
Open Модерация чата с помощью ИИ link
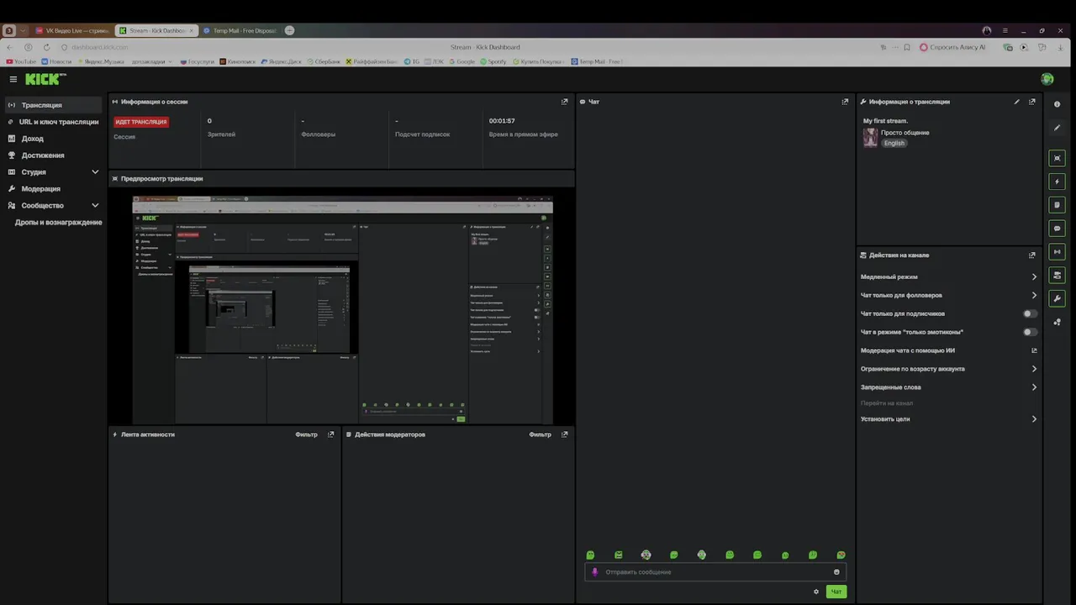click(x=948, y=350)
